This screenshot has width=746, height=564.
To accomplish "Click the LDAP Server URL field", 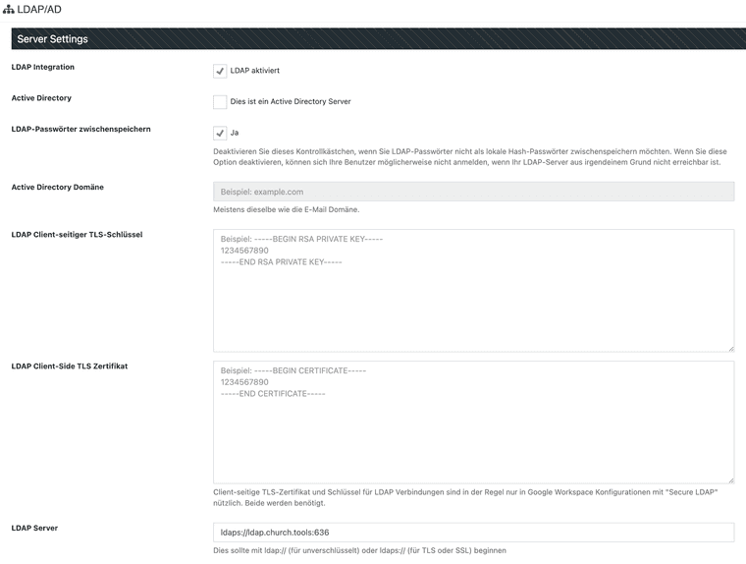I will (x=473, y=533).
